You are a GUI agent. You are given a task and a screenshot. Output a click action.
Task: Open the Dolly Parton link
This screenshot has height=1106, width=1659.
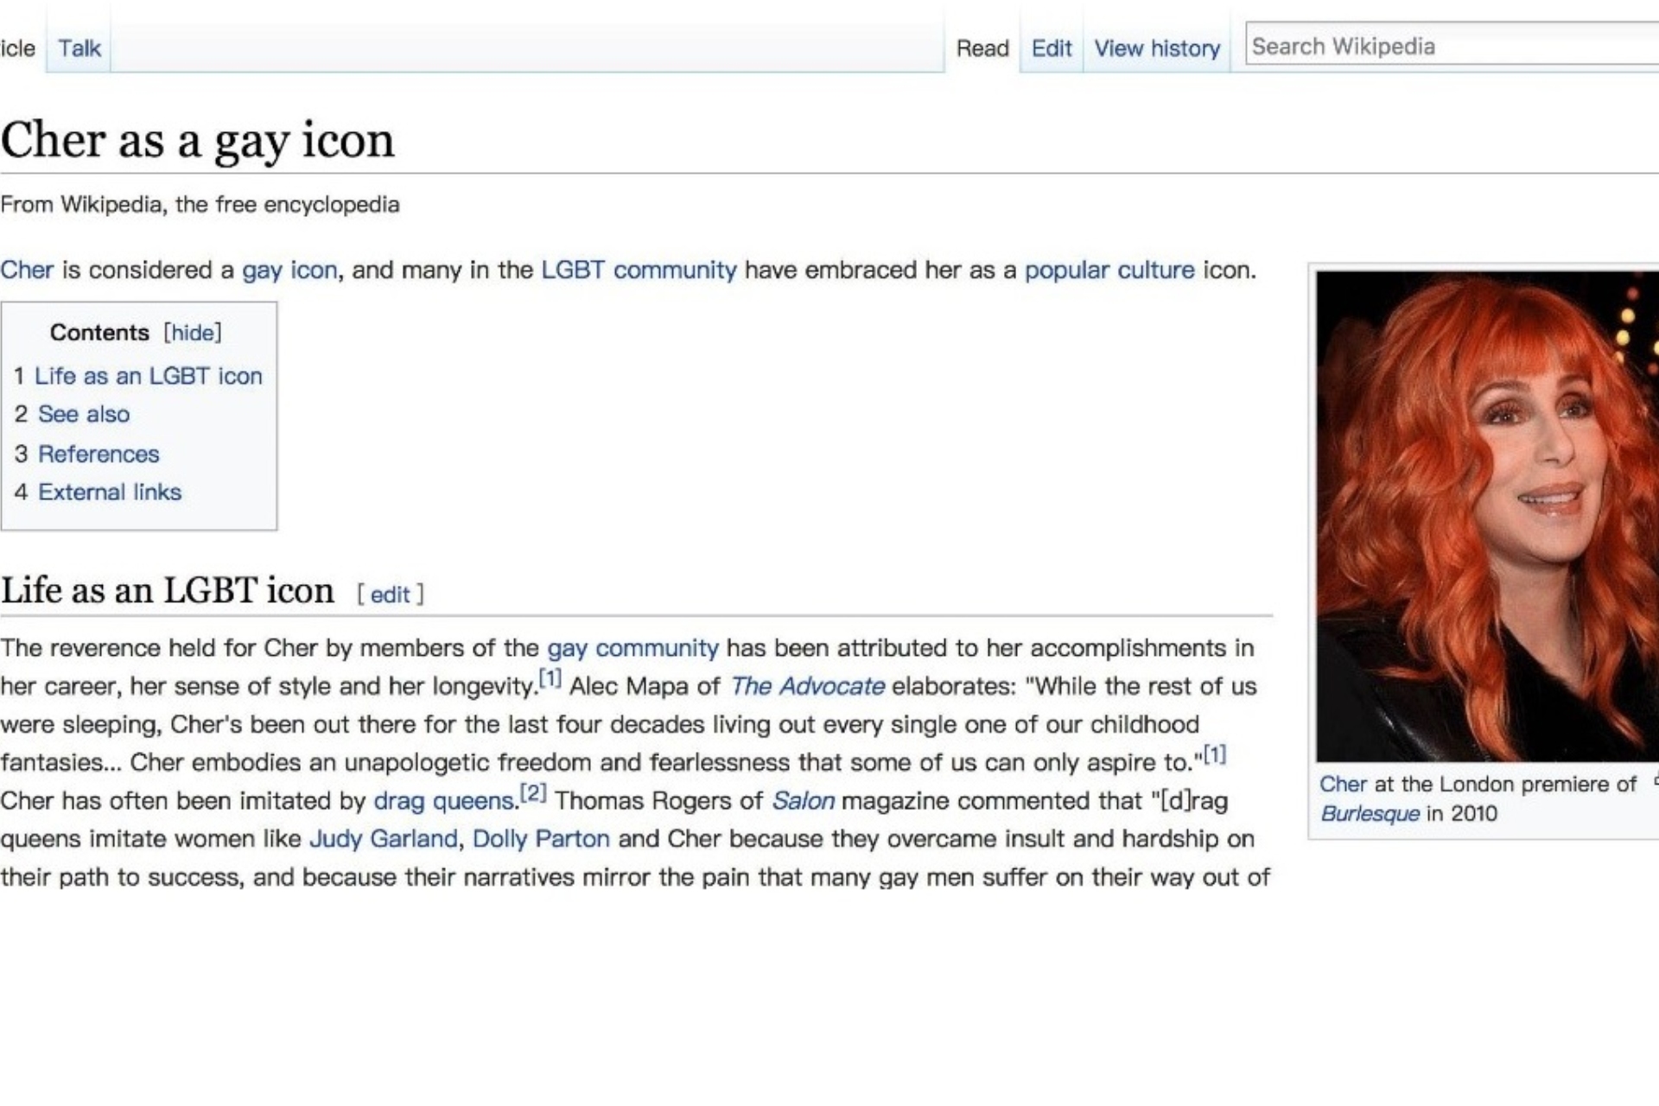coord(541,839)
